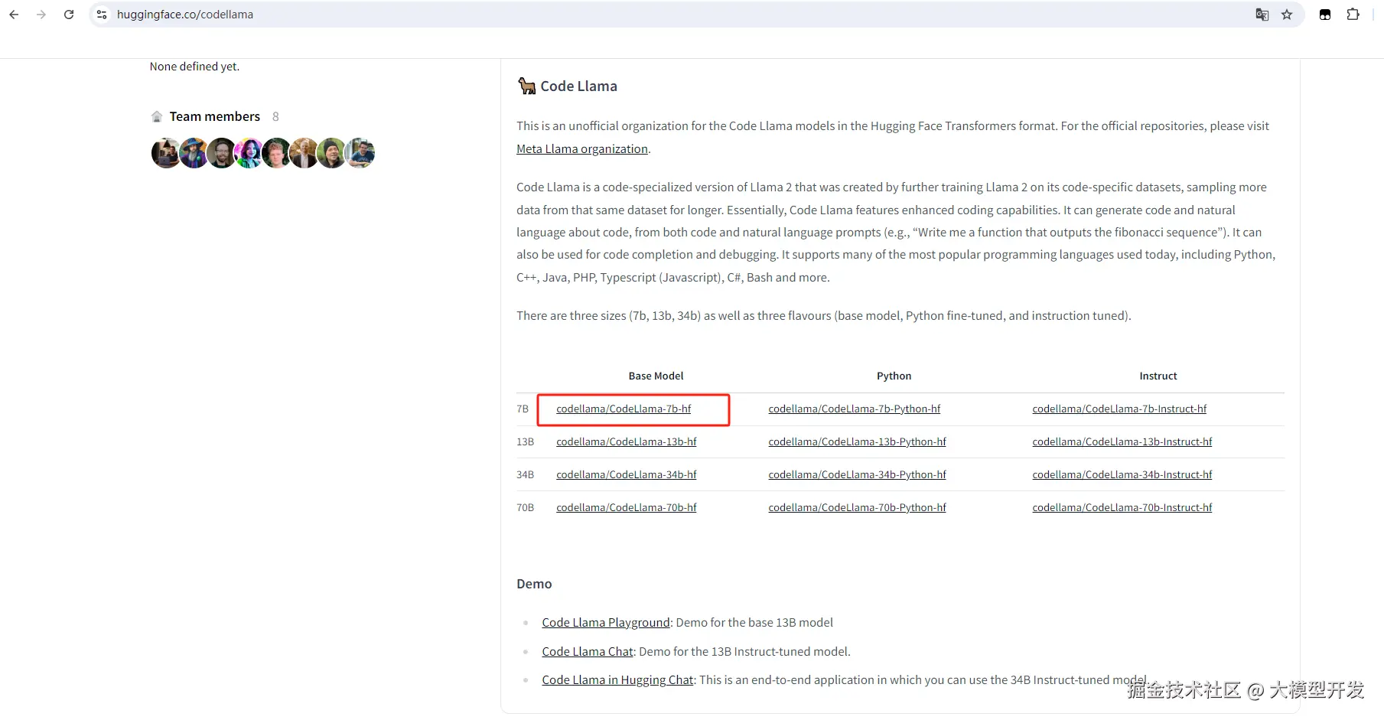Open the sixth team member avatar
The height and width of the screenshot is (720, 1384).
pos(304,153)
